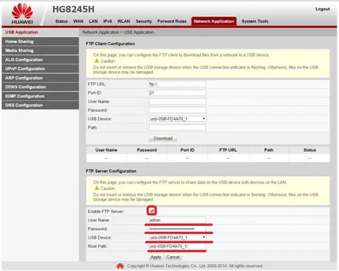Image resolution: width=339 pixels, height=271 pixels.
Task: Focus the Root Path input field
Action: [177, 246]
